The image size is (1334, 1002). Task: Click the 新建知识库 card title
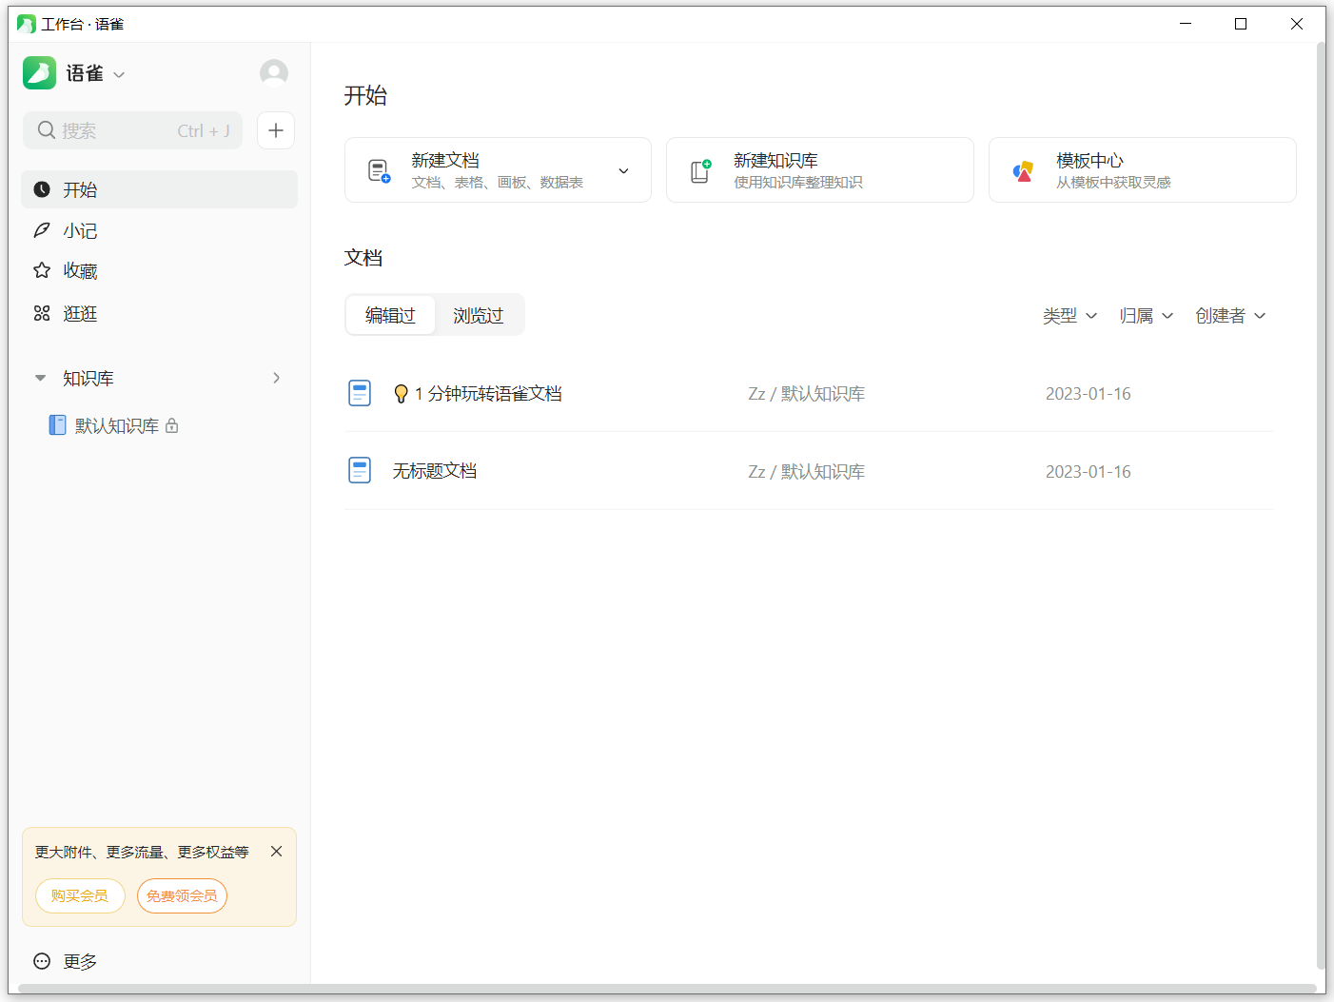(x=775, y=161)
